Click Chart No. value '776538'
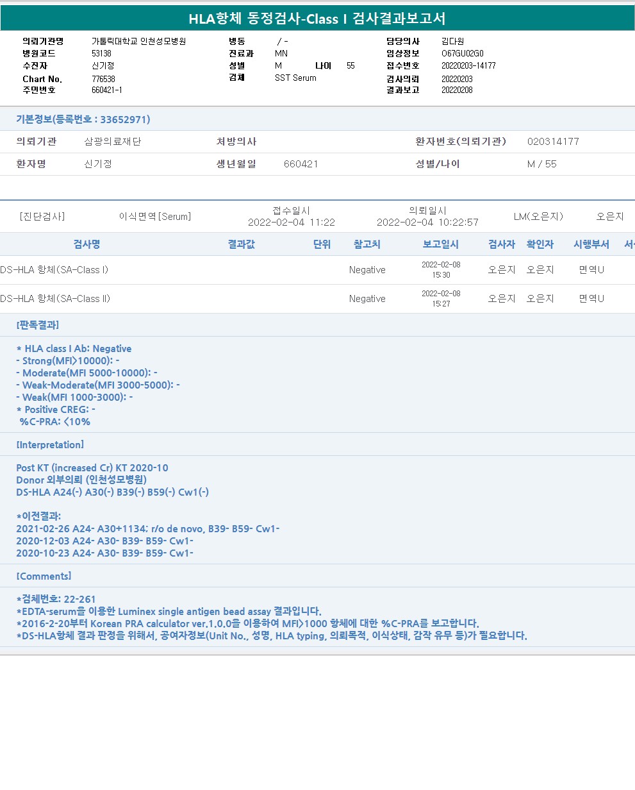The image size is (635, 790). [x=103, y=79]
